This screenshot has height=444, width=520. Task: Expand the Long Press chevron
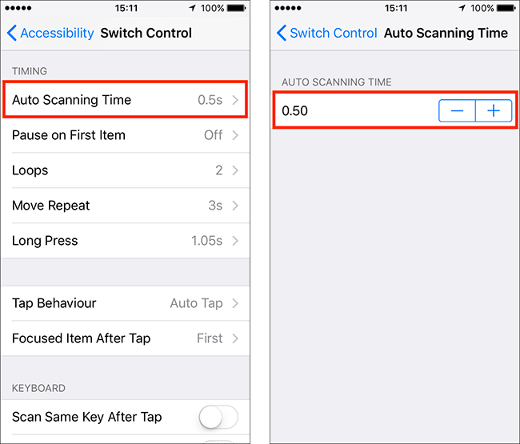[235, 241]
